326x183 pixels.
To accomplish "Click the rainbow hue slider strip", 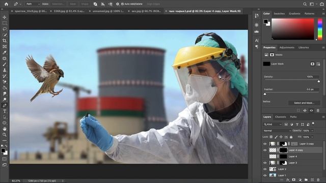I will (x=320, y=29).
